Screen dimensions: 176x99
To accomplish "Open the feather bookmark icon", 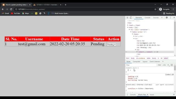I will click(45, 13).
